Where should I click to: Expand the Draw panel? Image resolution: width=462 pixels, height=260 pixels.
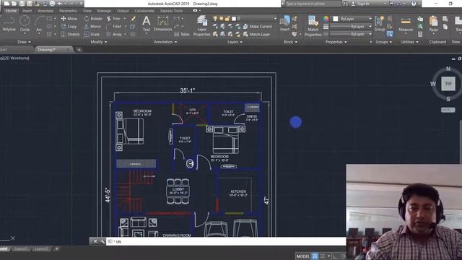pos(24,42)
